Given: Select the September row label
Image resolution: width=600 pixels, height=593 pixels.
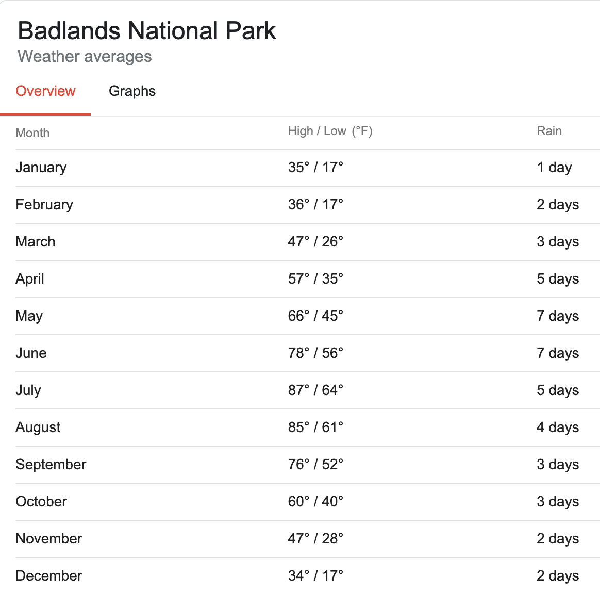Looking at the screenshot, I should click(x=51, y=465).
